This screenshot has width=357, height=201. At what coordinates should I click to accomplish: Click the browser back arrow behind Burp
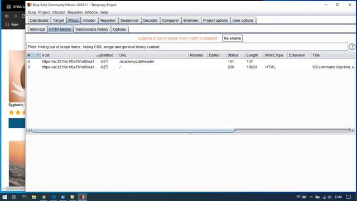pyautogui.click(x=7, y=16)
